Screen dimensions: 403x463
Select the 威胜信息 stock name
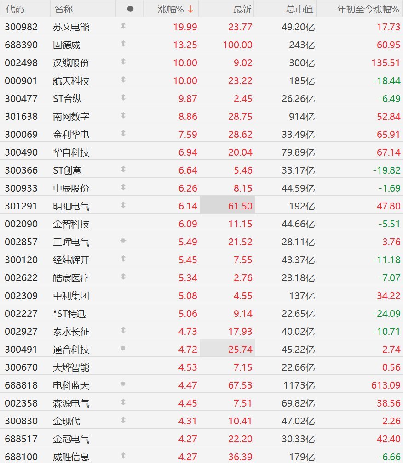click(71, 457)
